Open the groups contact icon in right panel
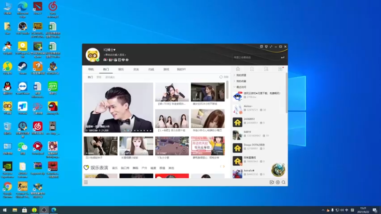 pos(266,69)
